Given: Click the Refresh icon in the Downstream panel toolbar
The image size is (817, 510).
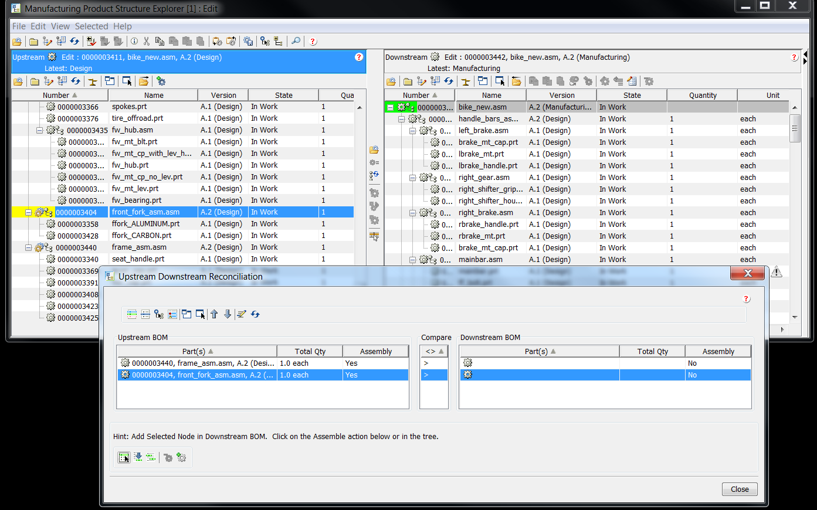Looking at the screenshot, I should (448, 81).
